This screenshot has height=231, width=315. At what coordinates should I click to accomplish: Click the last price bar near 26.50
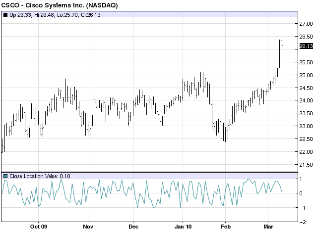[x=282, y=46]
